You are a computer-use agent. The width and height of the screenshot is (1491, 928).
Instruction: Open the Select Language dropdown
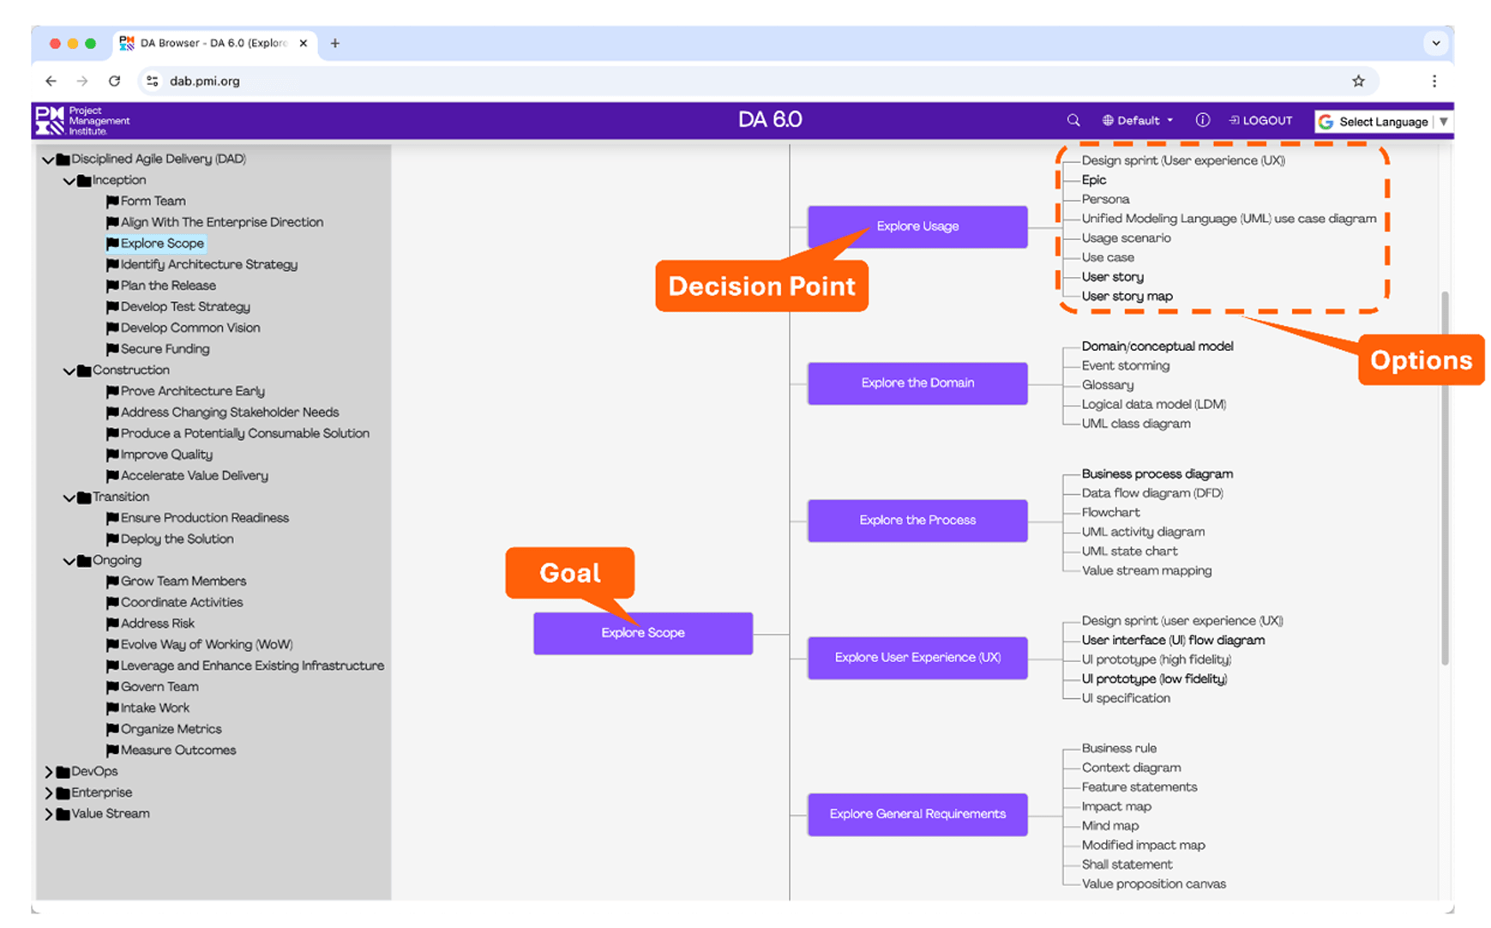coord(1383,122)
